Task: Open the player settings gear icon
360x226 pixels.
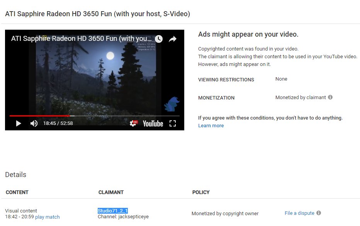Action: (133, 123)
